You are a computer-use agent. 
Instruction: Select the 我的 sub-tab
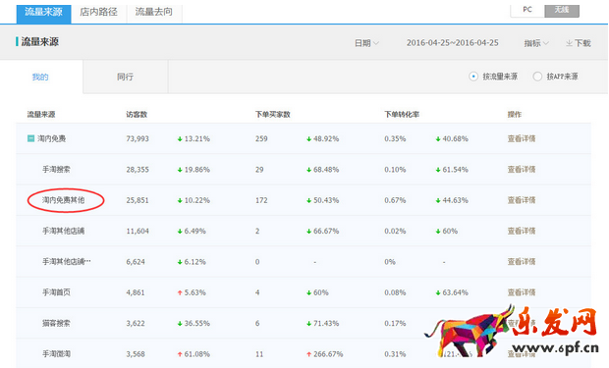coord(40,77)
